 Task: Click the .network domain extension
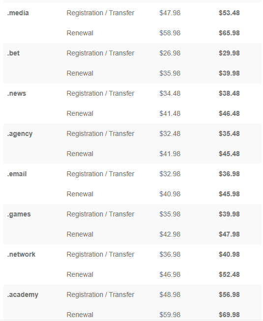pos(21,254)
